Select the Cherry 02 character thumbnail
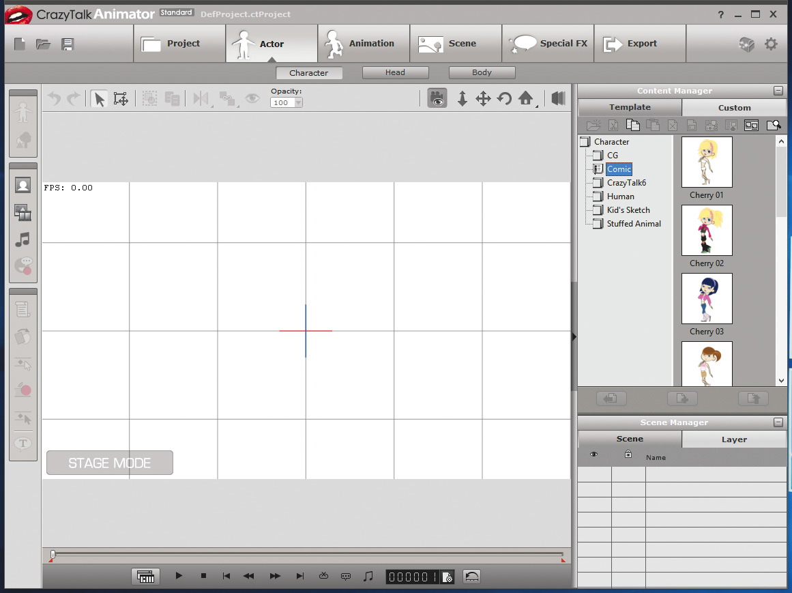The width and height of the screenshot is (792, 593). tap(707, 231)
